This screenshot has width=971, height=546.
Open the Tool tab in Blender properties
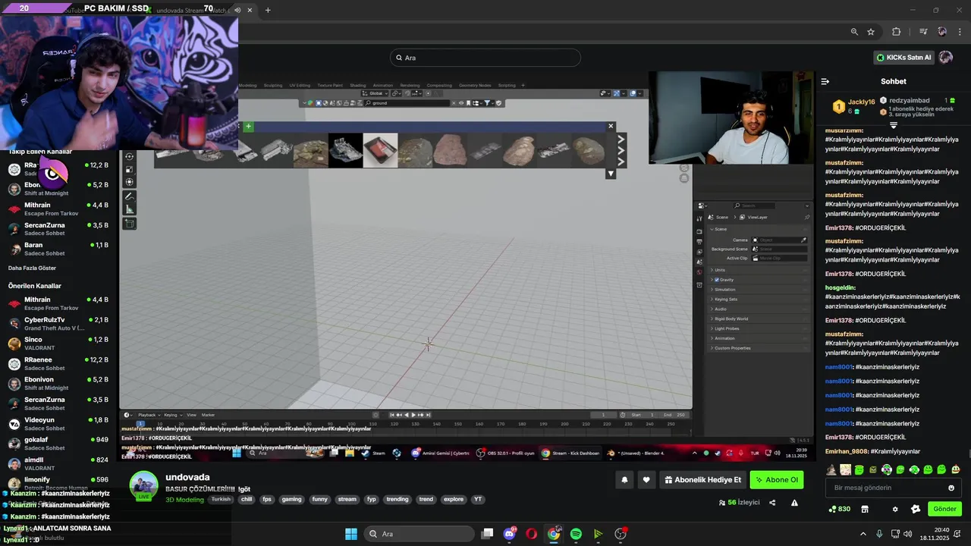point(699,218)
